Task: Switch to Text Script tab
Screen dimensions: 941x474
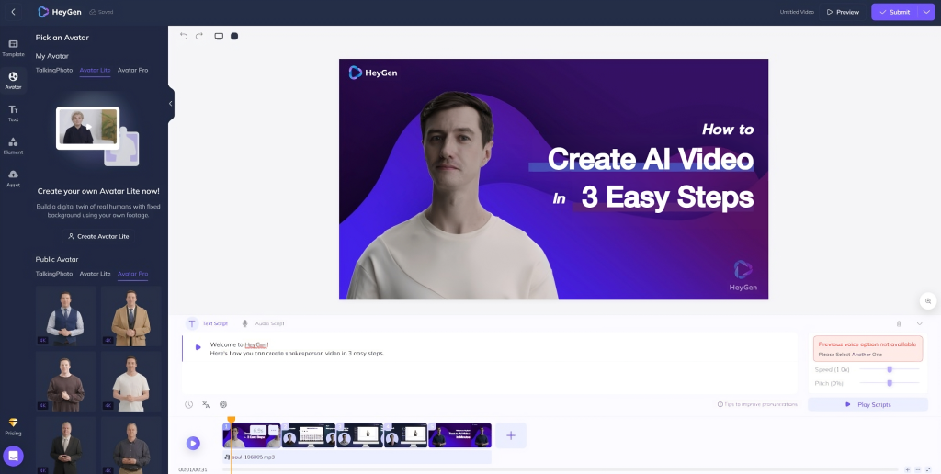Action: click(x=208, y=323)
